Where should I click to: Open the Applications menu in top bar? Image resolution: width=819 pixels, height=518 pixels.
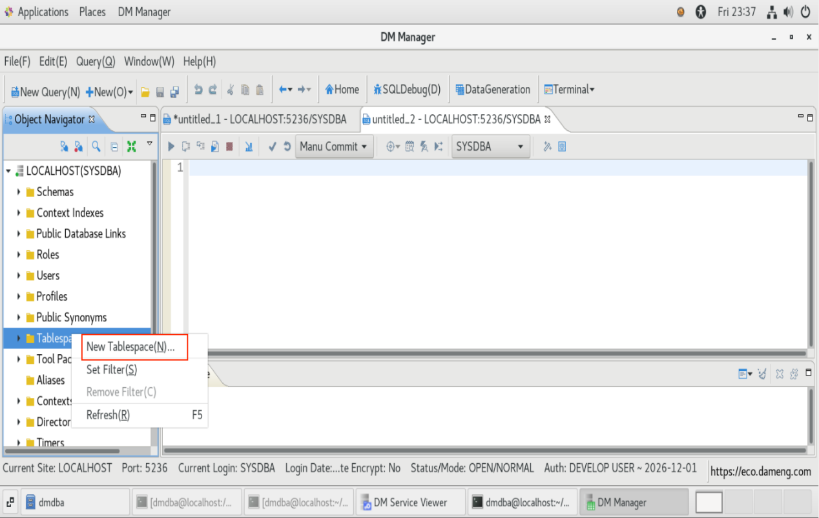43,12
